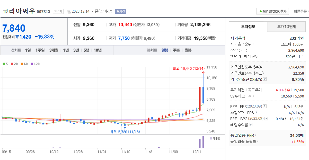Open the 시가총액순위 link
The height and width of the screenshot is (160, 309).
pyautogui.click(x=242, y=44)
